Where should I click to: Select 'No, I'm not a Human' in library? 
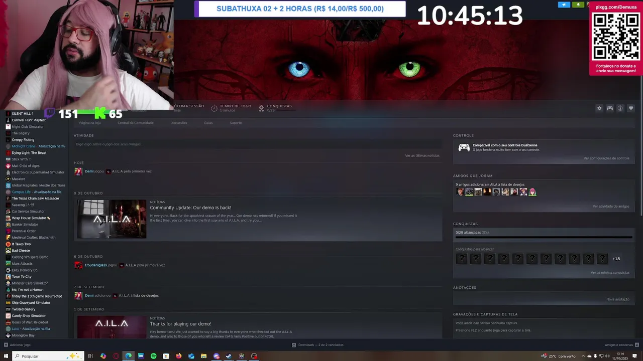(28, 290)
